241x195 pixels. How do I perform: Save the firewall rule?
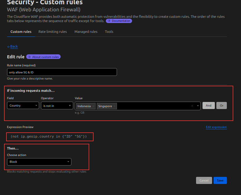[220, 181]
